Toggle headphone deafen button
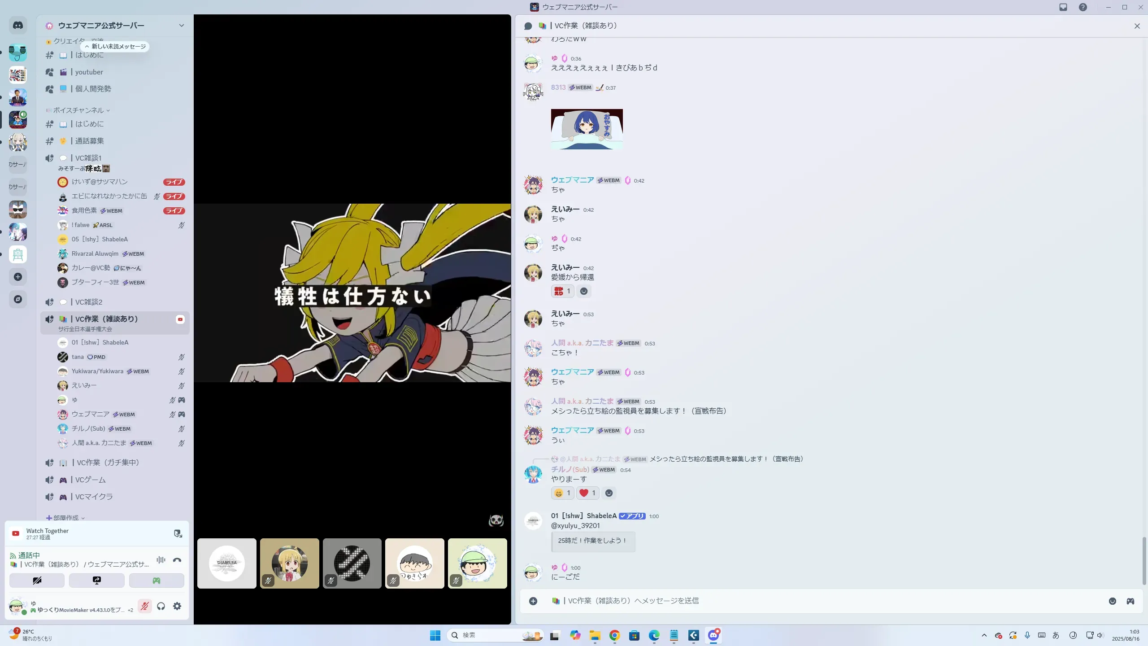The height and width of the screenshot is (646, 1148). tap(161, 607)
